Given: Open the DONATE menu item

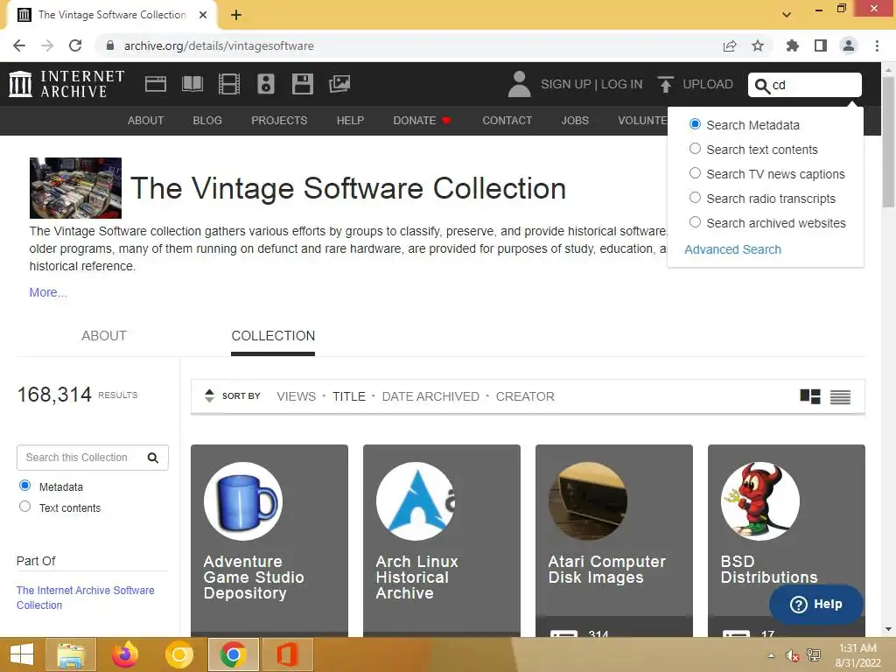Looking at the screenshot, I should click(x=423, y=121).
